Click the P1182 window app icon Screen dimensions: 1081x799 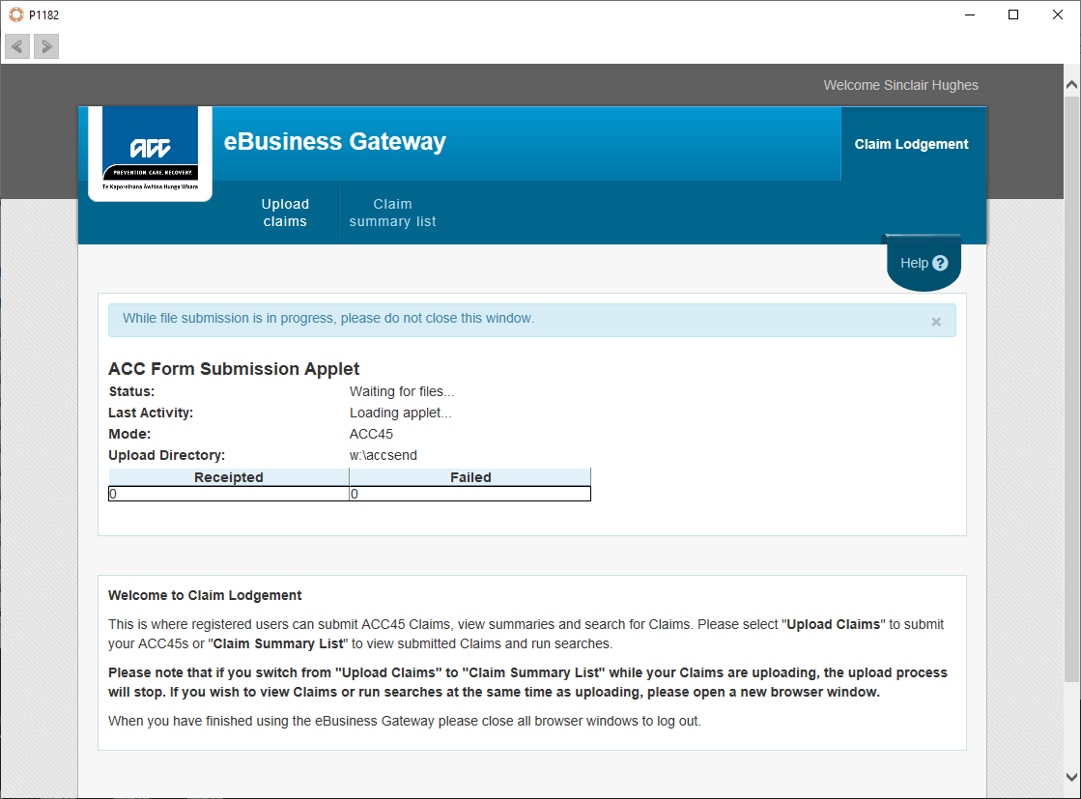click(15, 14)
